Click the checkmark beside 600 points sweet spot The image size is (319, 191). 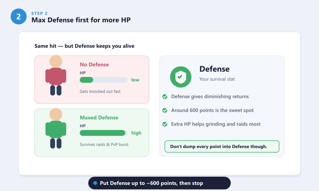165,110
